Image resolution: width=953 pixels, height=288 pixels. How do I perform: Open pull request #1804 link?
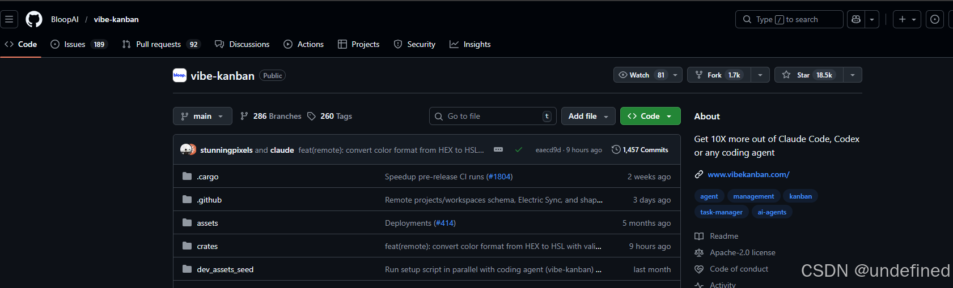499,177
